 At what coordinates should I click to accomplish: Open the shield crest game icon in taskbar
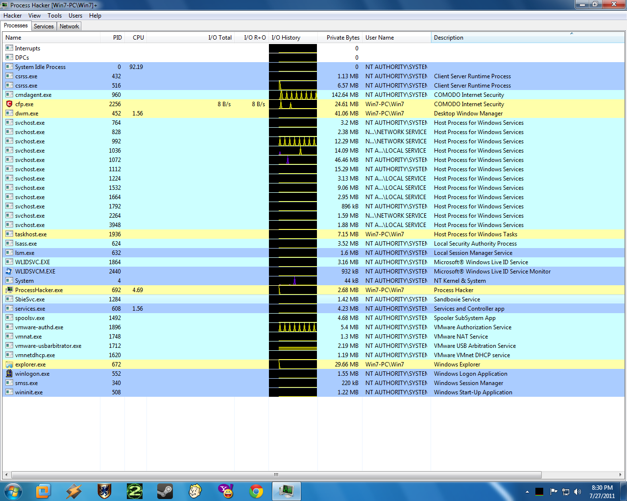pyautogui.click(x=104, y=491)
